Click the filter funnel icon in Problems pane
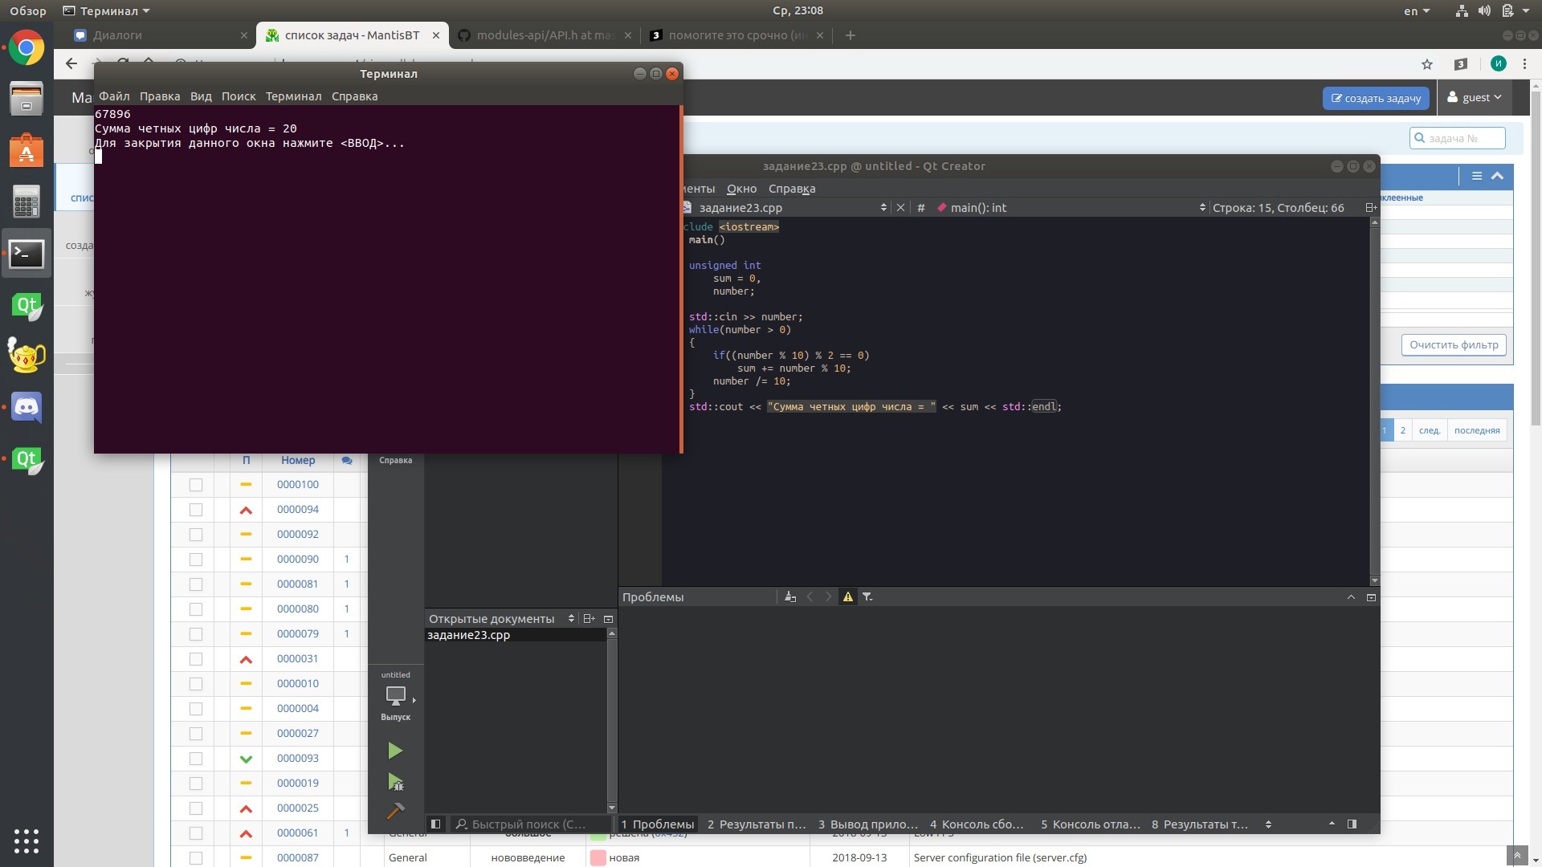Viewport: 1542px width, 867px height. coord(867,596)
